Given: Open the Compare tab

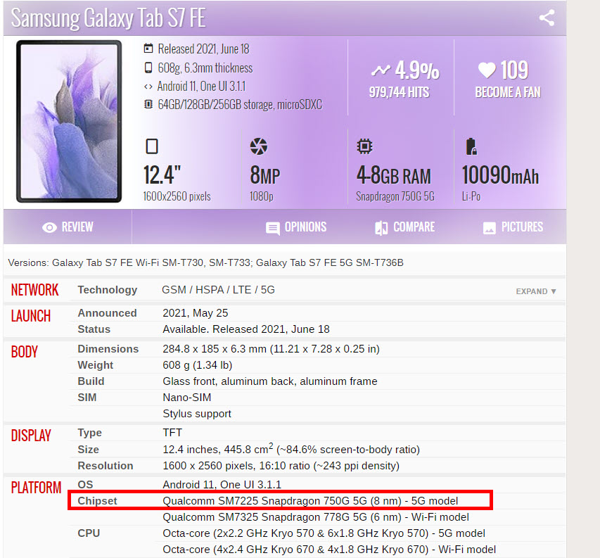Looking at the screenshot, I should click(x=405, y=227).
